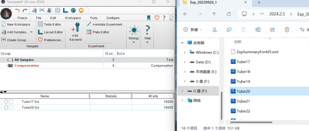Click Annotate Experiment button
The width and height of the screenshot is (309, 131).
pyautogui.click(x=106, y=24)
